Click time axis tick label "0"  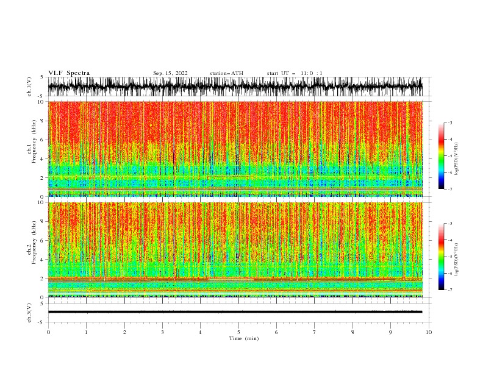point(48,332)
